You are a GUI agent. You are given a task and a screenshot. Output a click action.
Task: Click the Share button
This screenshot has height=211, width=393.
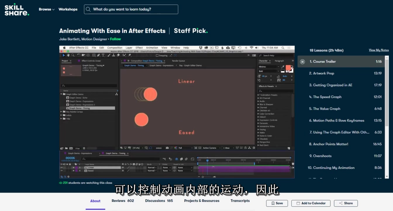346,203
